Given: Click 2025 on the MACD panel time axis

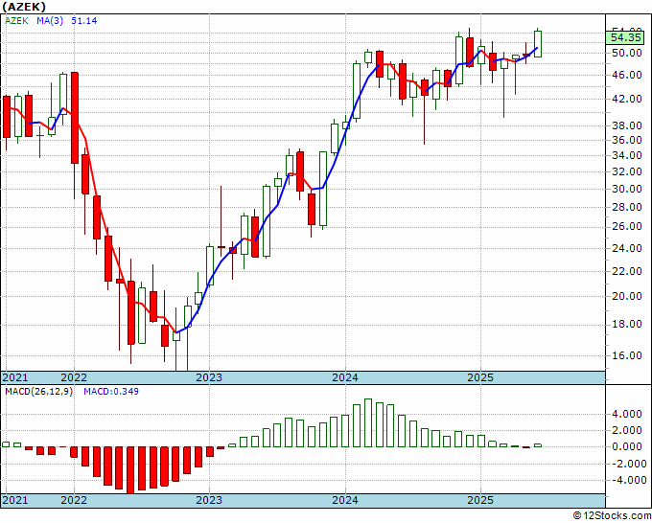Looking at the screenshot, I should tap(480, 500).
